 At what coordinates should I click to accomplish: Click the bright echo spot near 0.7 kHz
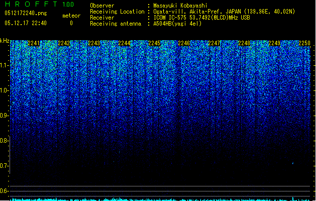click(x=293, y=163)
